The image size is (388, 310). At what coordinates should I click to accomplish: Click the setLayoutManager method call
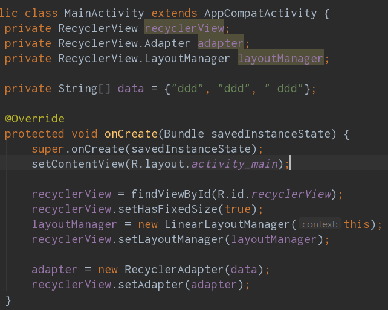(171, 239)
